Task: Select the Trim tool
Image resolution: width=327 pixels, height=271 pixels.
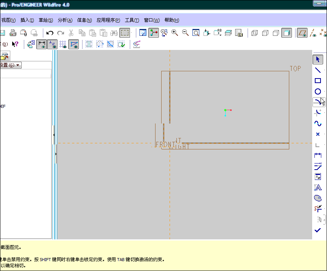Action: pos(318,208)
